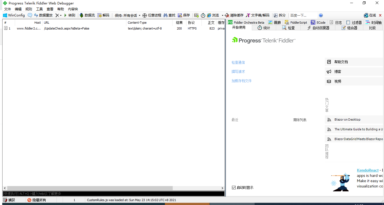This screenshot has height=205, width=384.
Task: Switch to the 时间轴 timeline tab
Action: pyautogui.click(x=374, y=22)
